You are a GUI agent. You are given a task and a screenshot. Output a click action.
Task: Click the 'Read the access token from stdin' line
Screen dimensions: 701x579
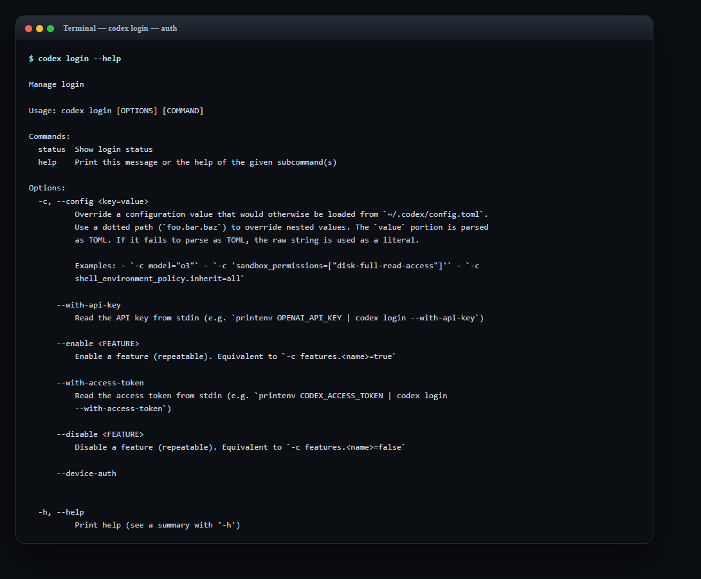(x=260, y=396)
